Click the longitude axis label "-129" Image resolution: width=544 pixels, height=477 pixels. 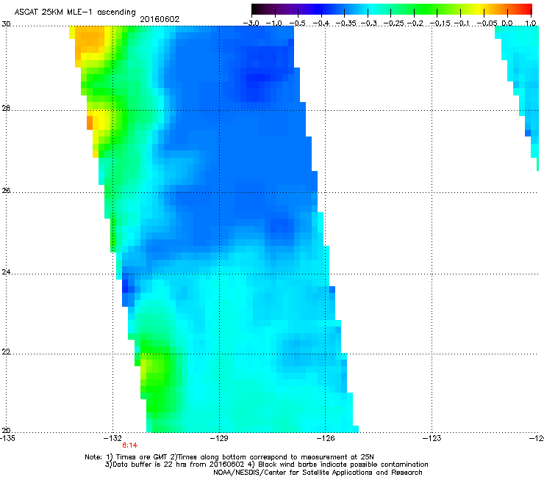219,438
